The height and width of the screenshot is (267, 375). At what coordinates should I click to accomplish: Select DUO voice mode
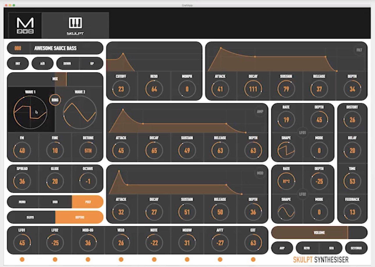click(55, 202)
